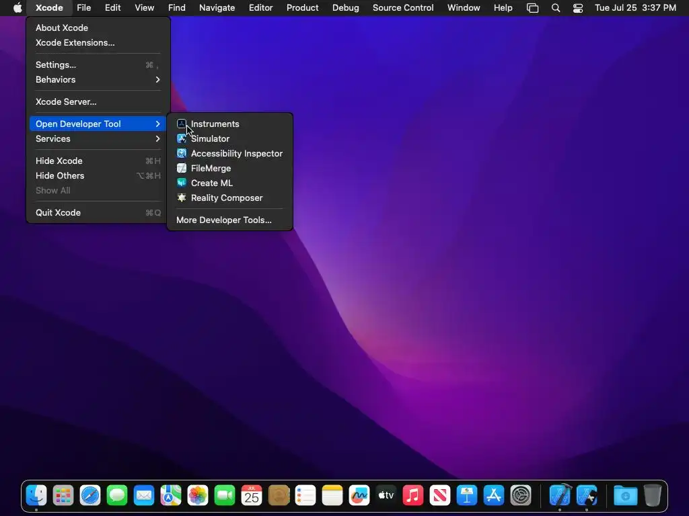Open Finder from the Dock
The image size is (689, 516).
[x=36, y=496]
